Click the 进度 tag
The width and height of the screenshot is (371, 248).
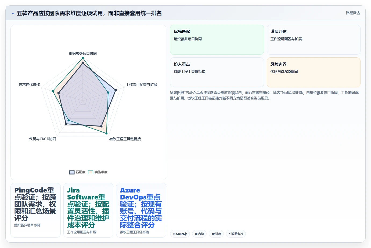[x=216, y=234]
